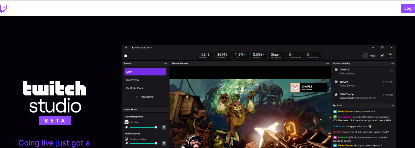The height and width of the screenshot is (148, 415).
Task: Click the Main Microphone label
Action: coord(134,117)
